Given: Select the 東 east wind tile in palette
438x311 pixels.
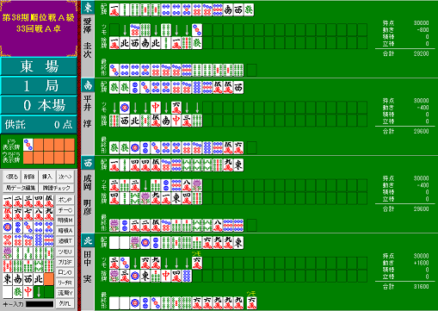Looking at the screenshot, I should tap(8, 279).
